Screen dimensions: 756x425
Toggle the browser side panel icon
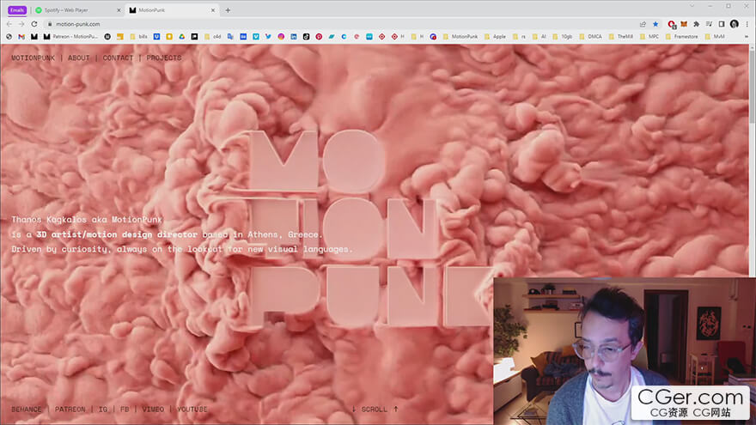pos(722,24)
